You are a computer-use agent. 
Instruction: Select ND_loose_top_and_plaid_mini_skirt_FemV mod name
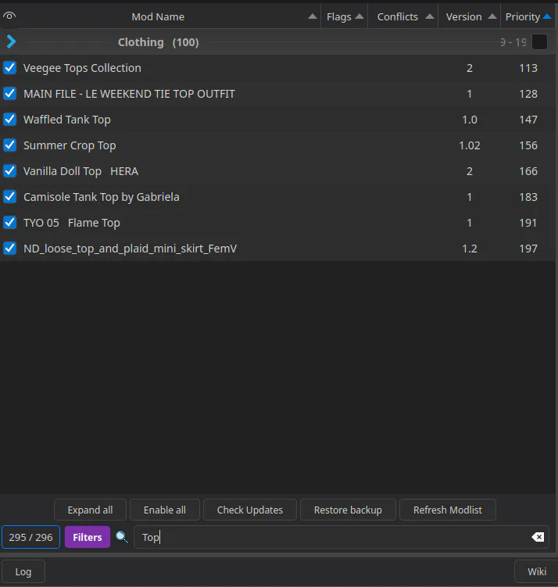(x=130, y=249)
